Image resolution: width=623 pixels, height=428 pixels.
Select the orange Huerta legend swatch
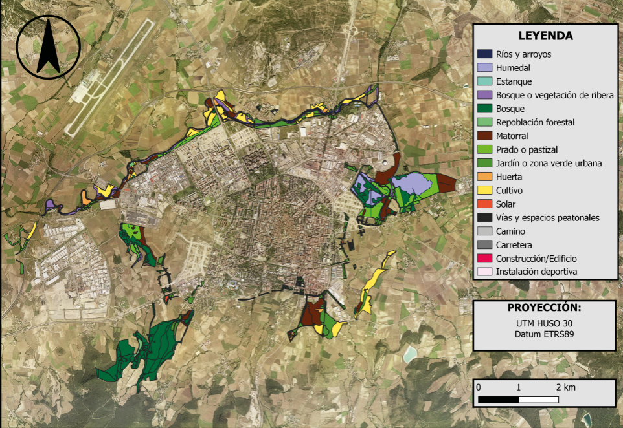pyautogui.click(x=484, y=177)
